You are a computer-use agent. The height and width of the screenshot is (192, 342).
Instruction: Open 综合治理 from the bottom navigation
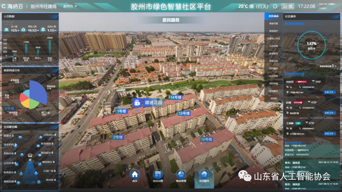(x=158, y=174)
